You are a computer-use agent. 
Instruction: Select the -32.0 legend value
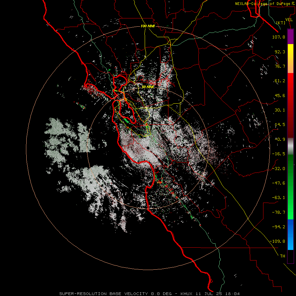click(x=279, y=169)
